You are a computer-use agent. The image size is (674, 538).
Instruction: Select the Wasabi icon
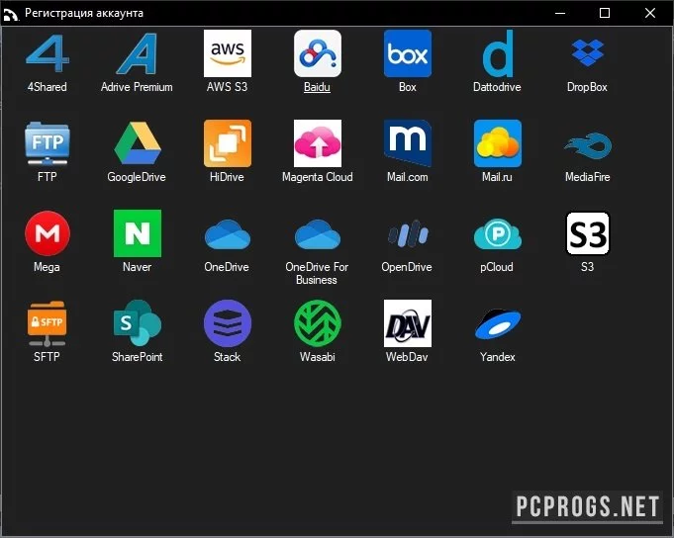318,323
